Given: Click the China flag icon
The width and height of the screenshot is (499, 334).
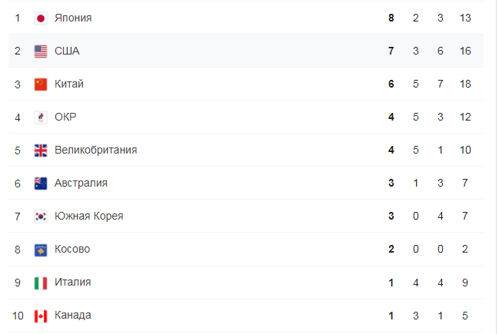Looking at the screenshot, I should tap(41, 84).
